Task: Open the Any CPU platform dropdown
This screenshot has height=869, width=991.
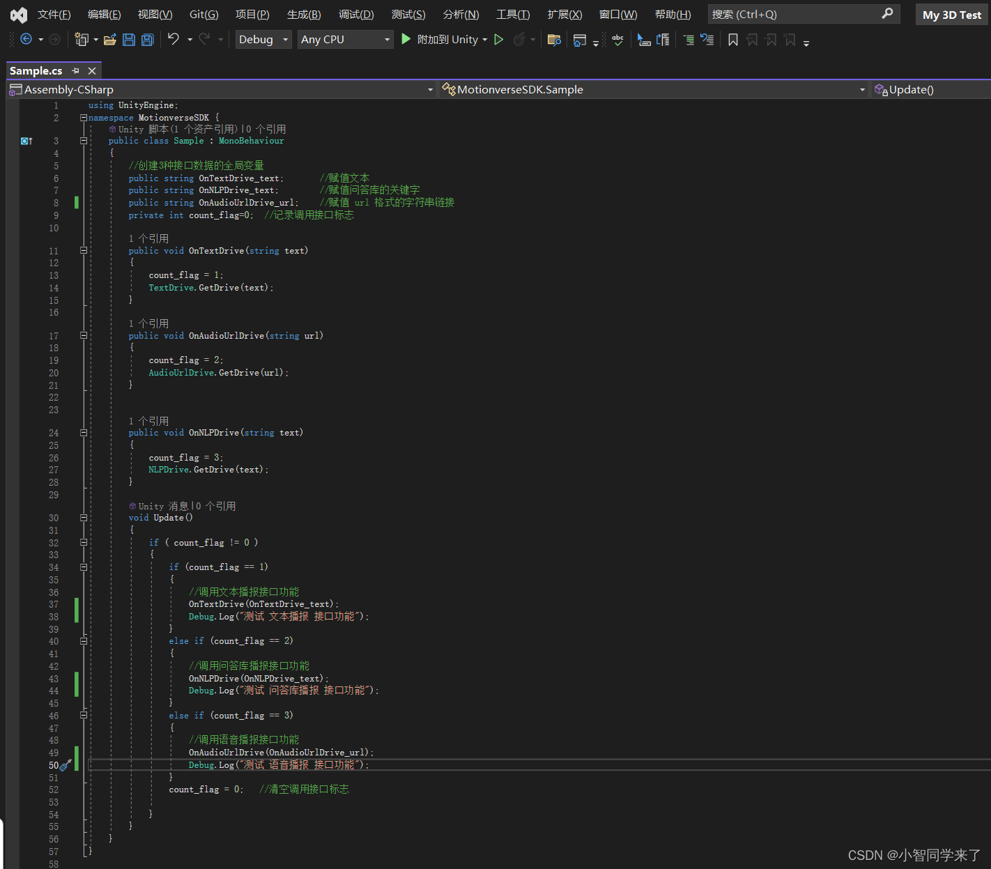Action: tap(346, 40)
